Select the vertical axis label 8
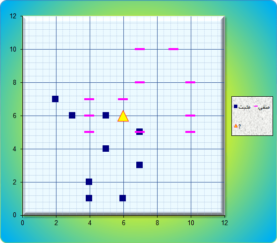 click(14, 82)
